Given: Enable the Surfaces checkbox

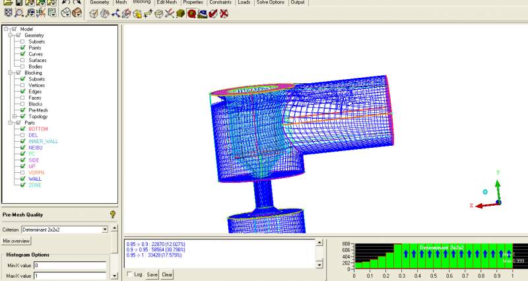Looking at the screenshot, I should [x=22, y=60].
